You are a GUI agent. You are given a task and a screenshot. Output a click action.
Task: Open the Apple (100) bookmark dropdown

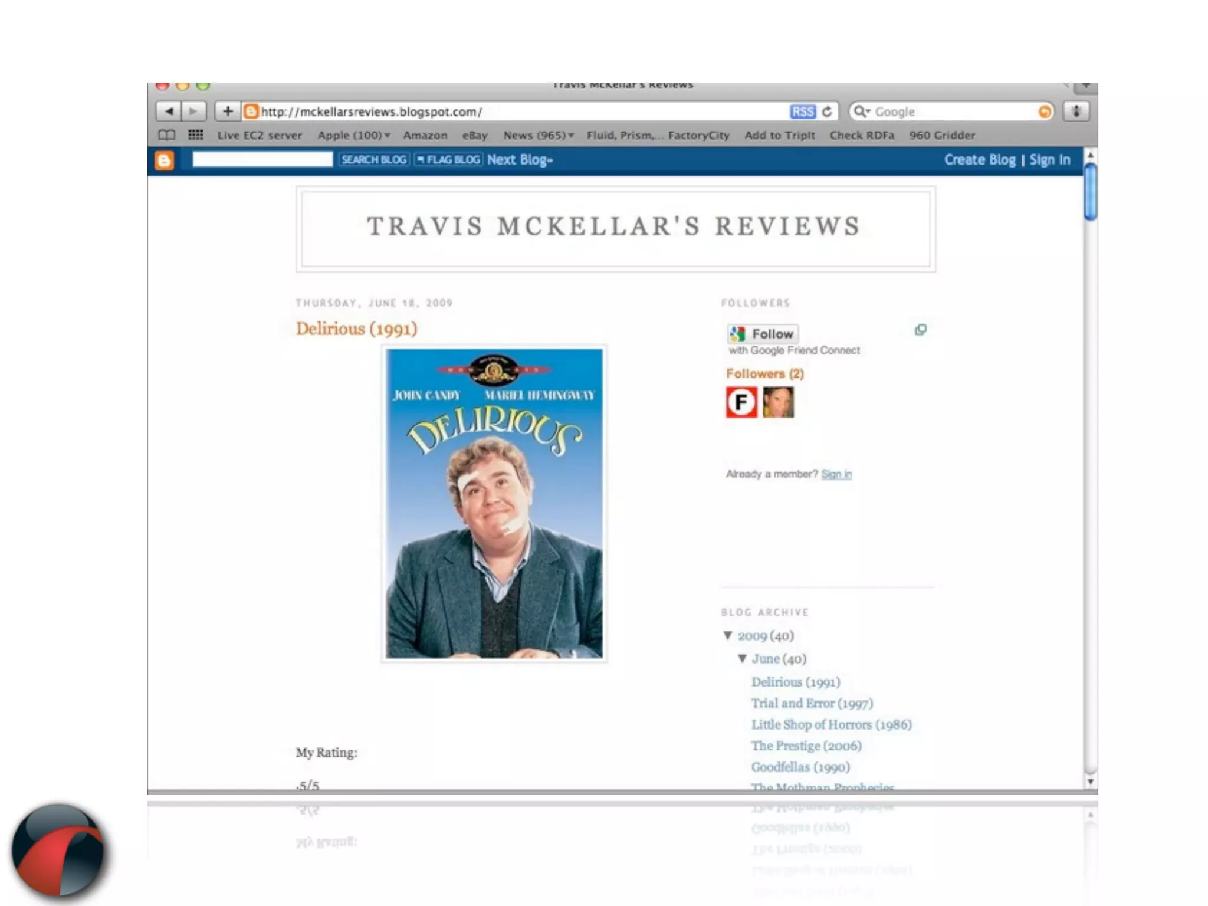(353, 135)
